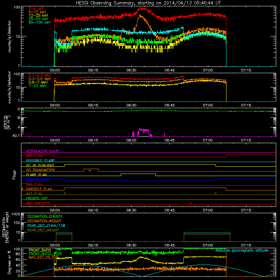This screenshot has height=280, width=280.
Task: Click the REAR_DEC_WEIGHT legend label
Action: [43, 230]
